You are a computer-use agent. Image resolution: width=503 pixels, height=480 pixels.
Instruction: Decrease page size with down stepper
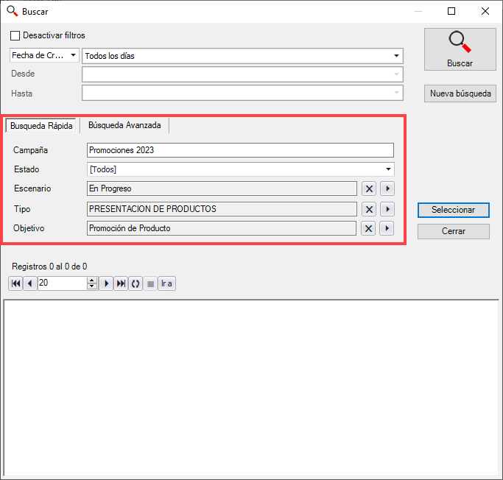pyautogui.click(x=92, y=286)
